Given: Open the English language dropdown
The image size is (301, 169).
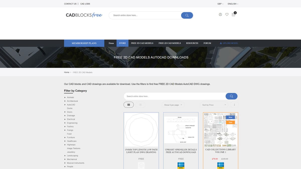Looking at the screenshot, I should (x=233, y=4).
